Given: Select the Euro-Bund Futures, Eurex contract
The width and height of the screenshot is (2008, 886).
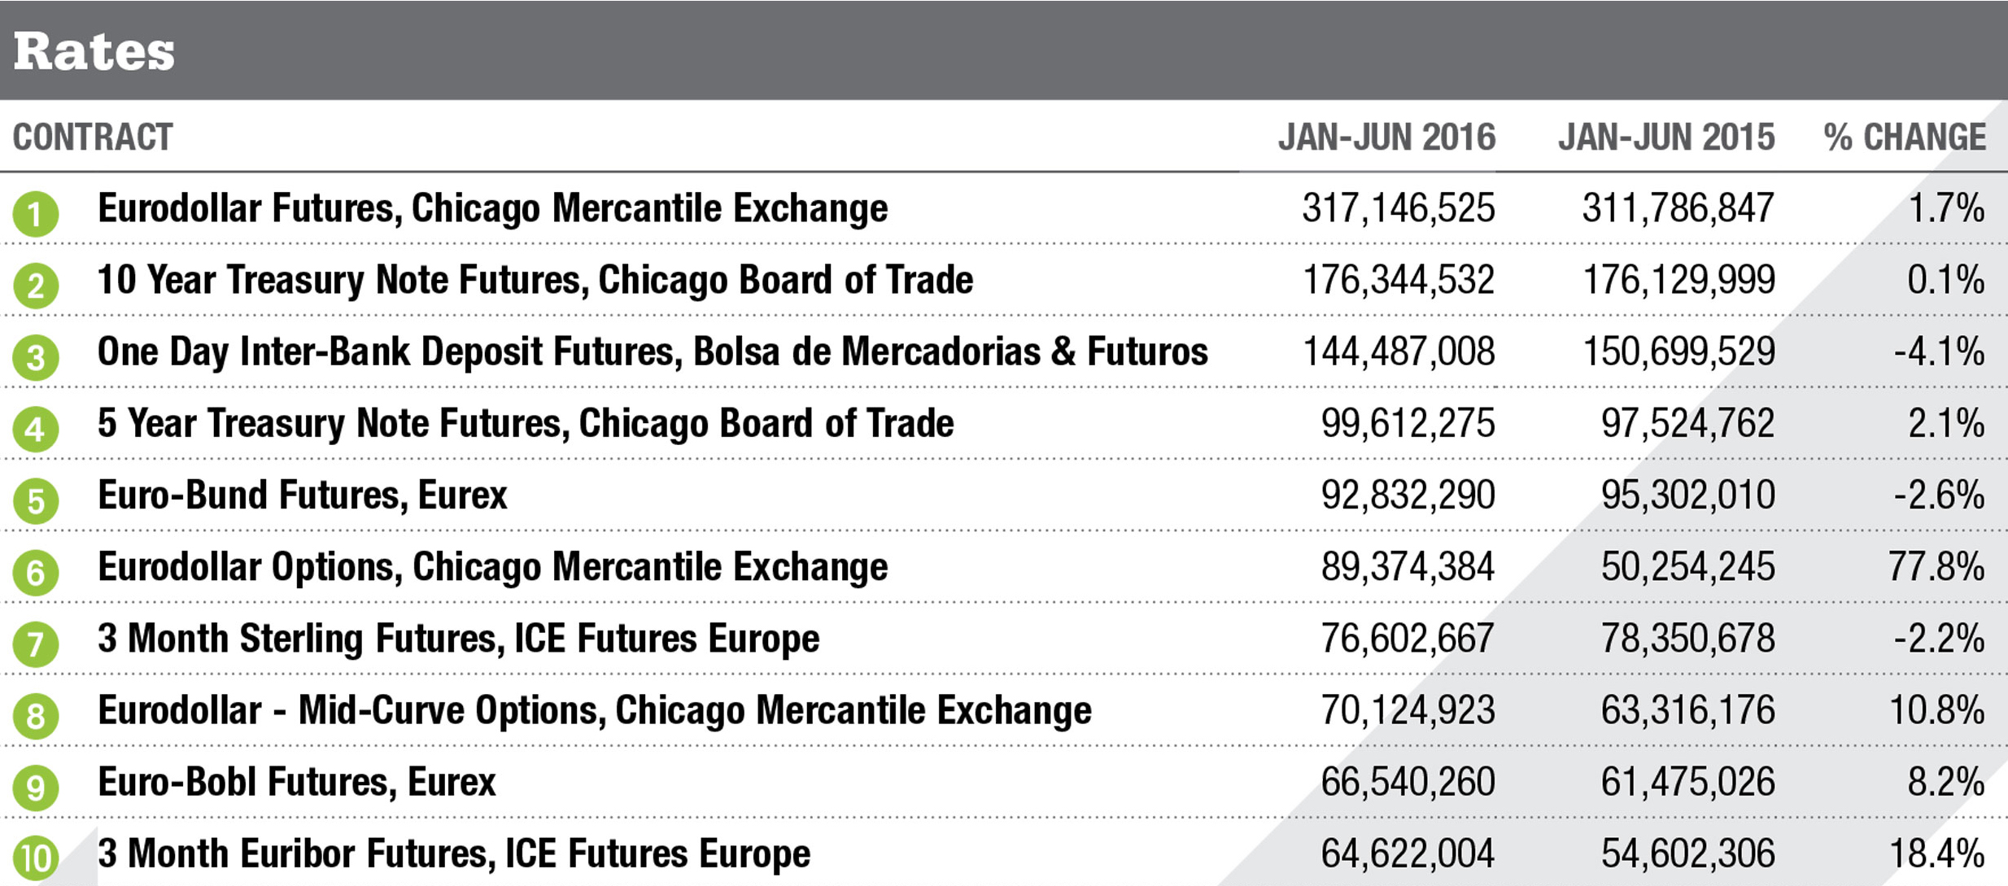Looking at the screenshot, I should 302,495.
